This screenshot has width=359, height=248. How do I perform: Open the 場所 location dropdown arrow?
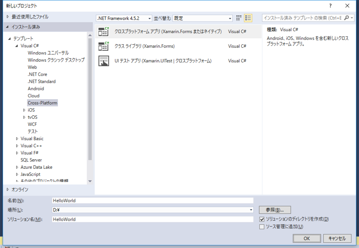pos(251,210)
